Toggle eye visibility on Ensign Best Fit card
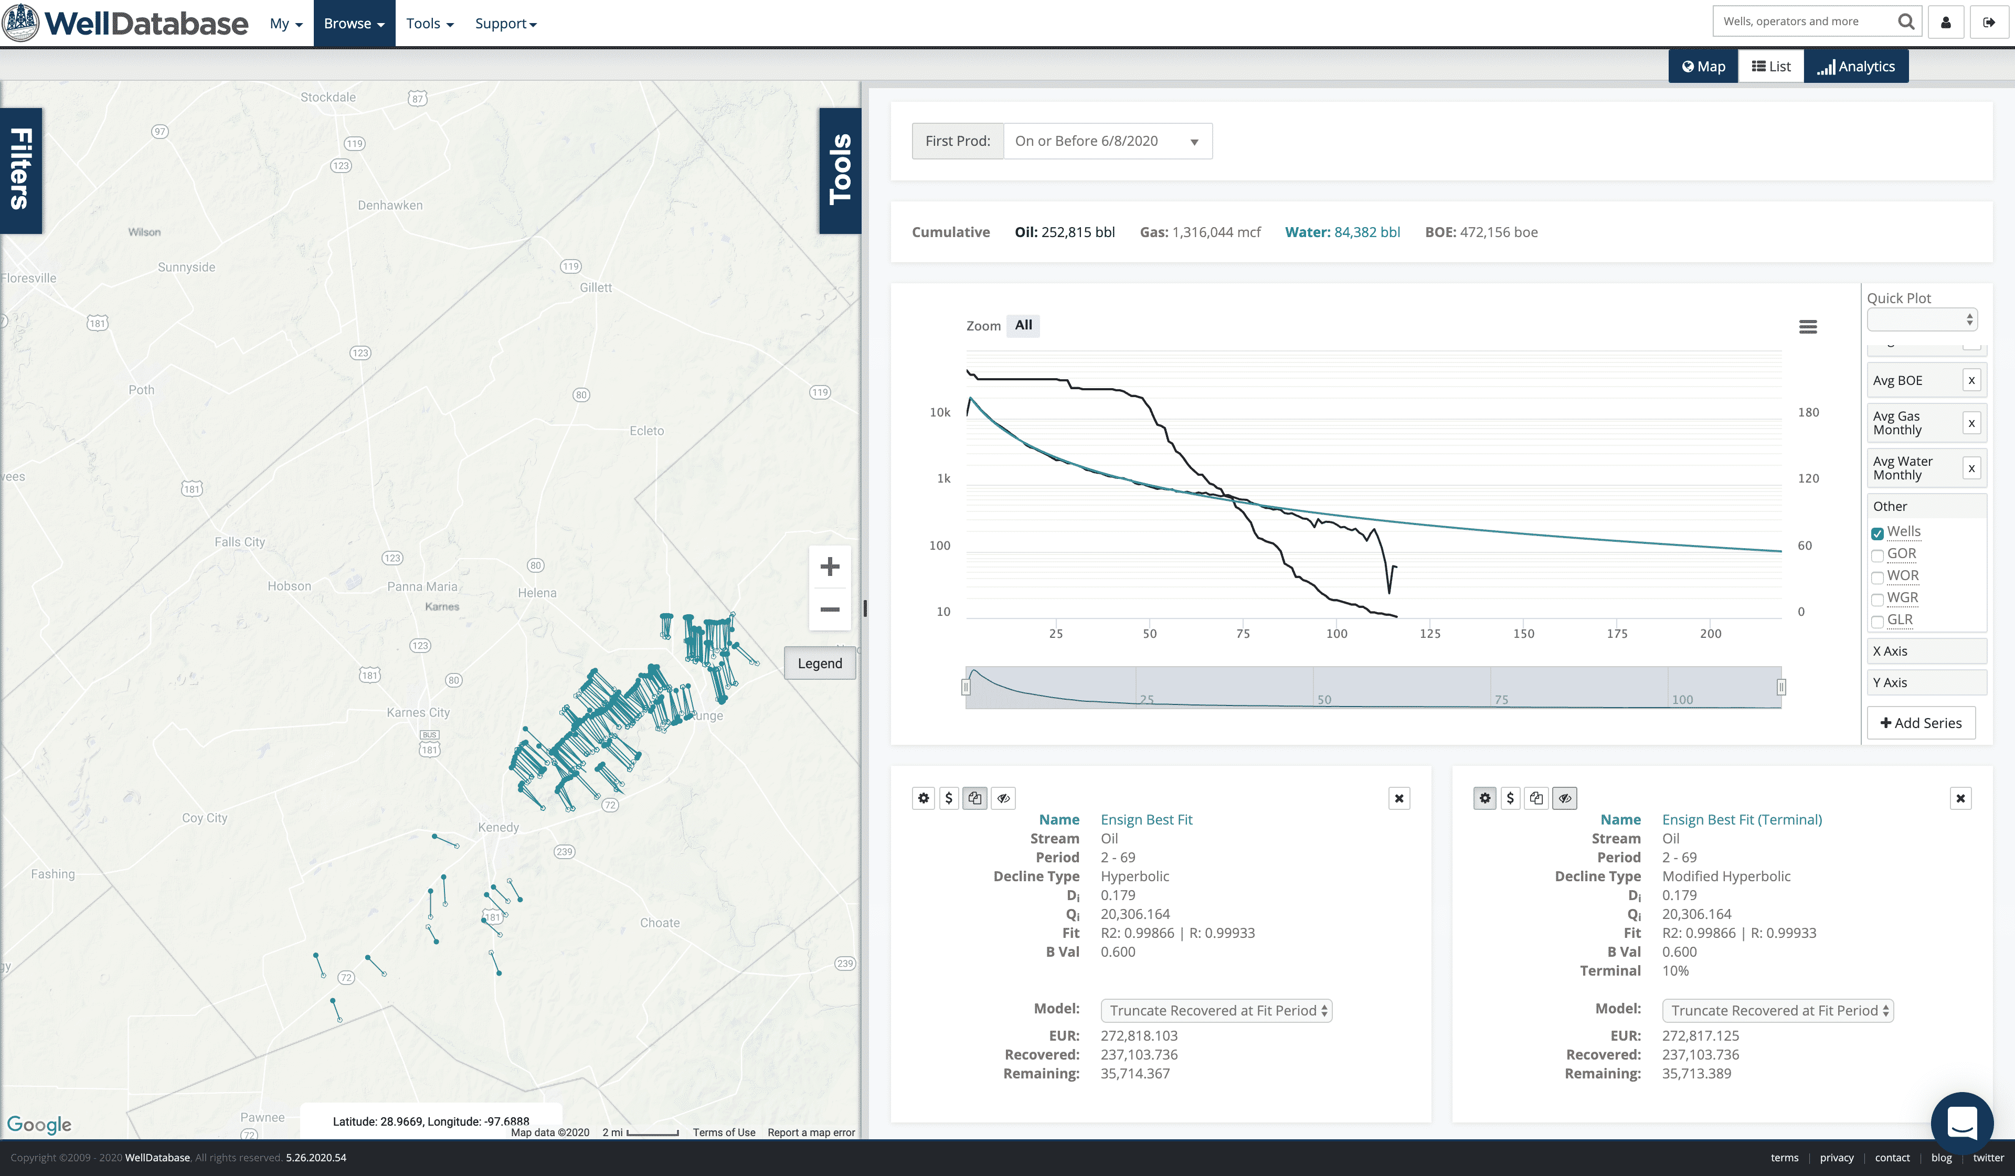This screenshot has width=2015, height=1176. pyautogui.click(x=1003, y=798)
